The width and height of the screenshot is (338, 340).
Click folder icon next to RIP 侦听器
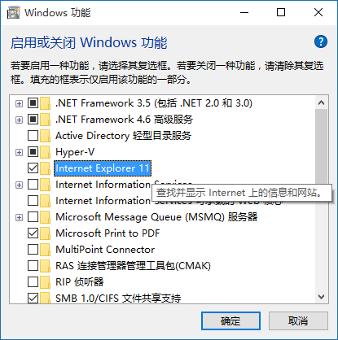pos(46,282)
